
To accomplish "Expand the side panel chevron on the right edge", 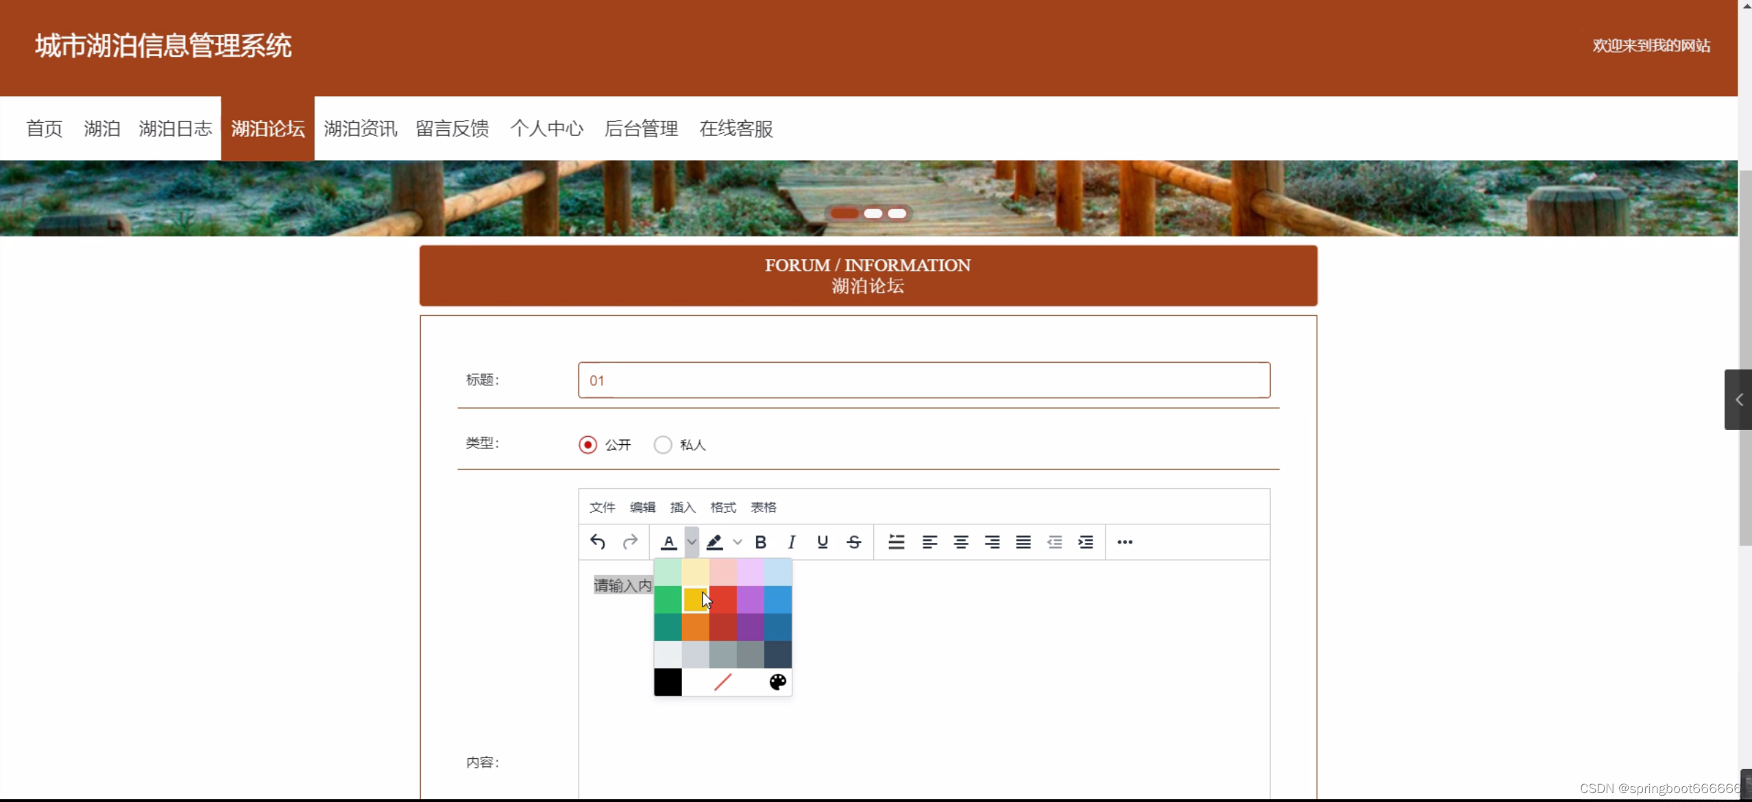I will [1738, 400].
